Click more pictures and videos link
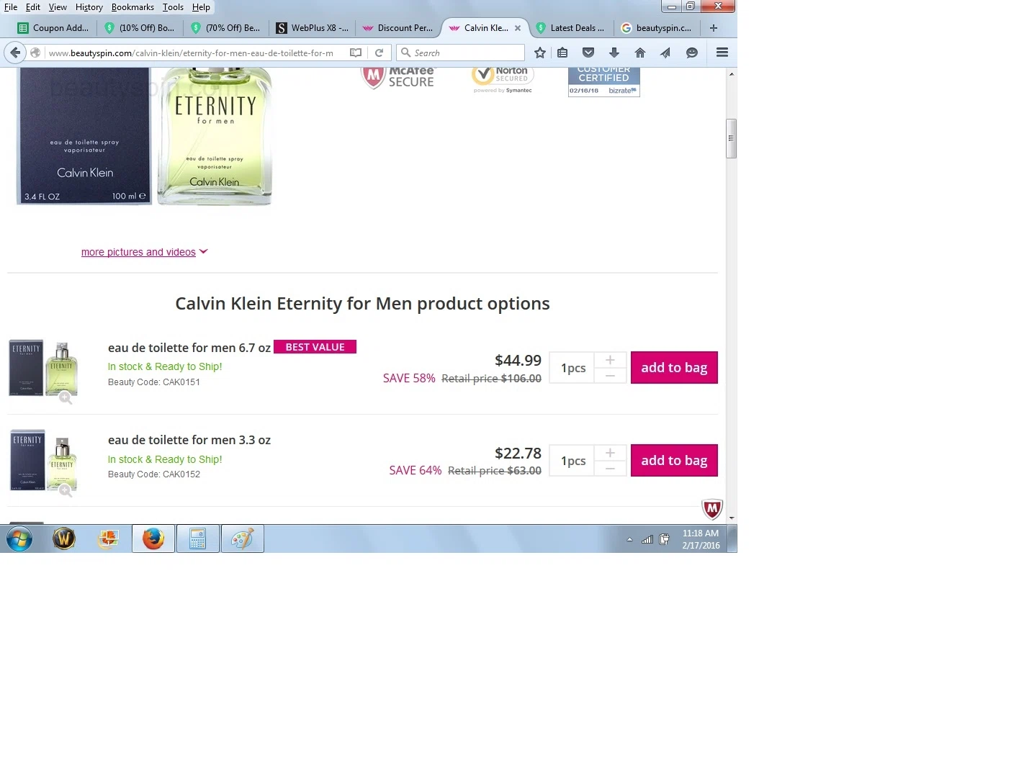Viewport: 1024px width, 766px height. point(138,252)
